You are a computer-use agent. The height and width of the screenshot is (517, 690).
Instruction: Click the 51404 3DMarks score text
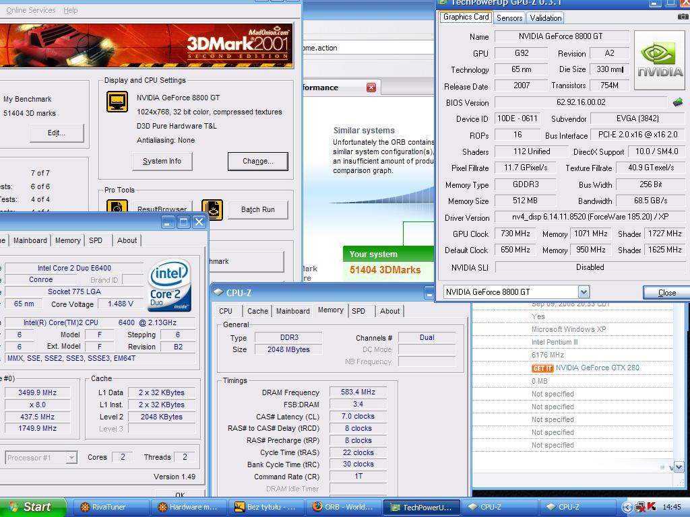(385, 270)
